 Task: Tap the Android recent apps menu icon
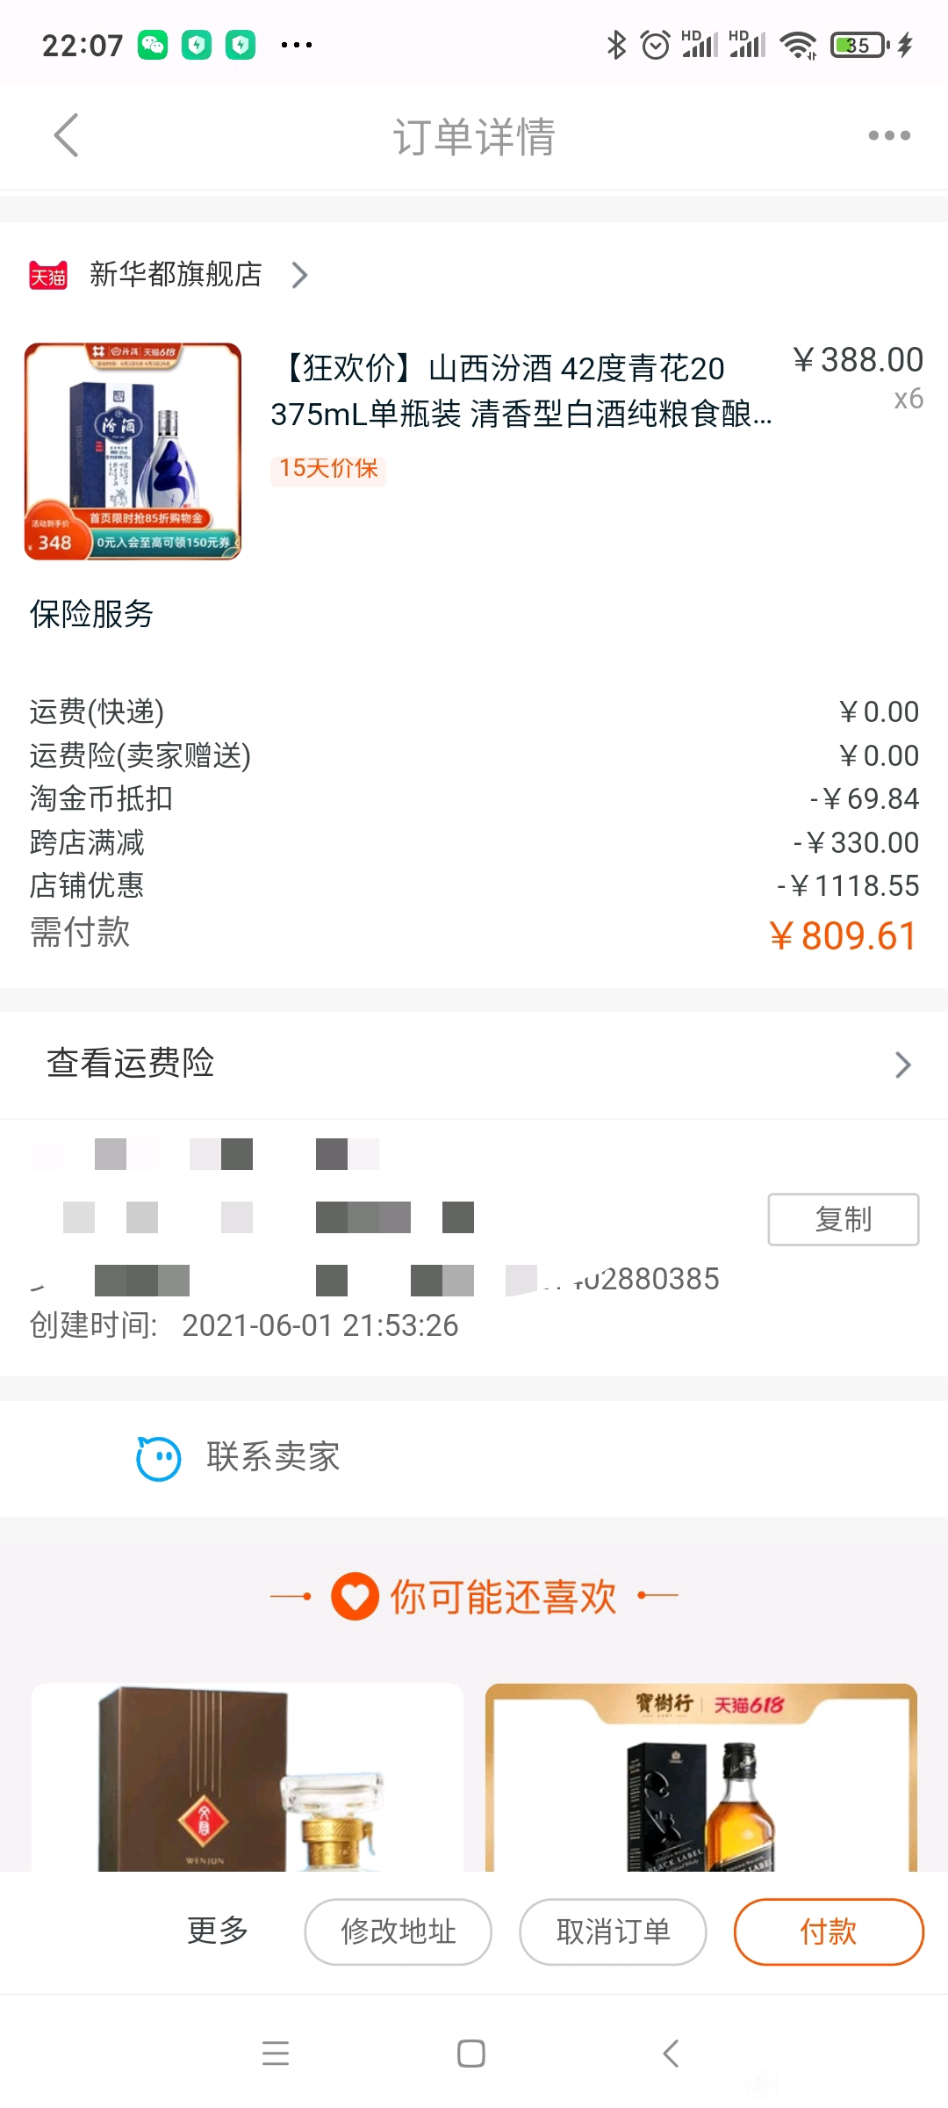pos(276,2053)
